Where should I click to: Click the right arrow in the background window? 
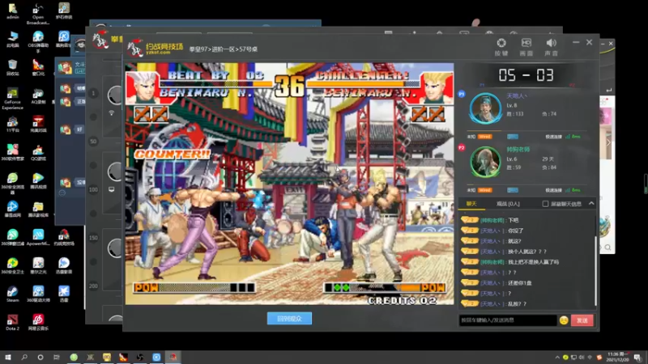[608, 142]
